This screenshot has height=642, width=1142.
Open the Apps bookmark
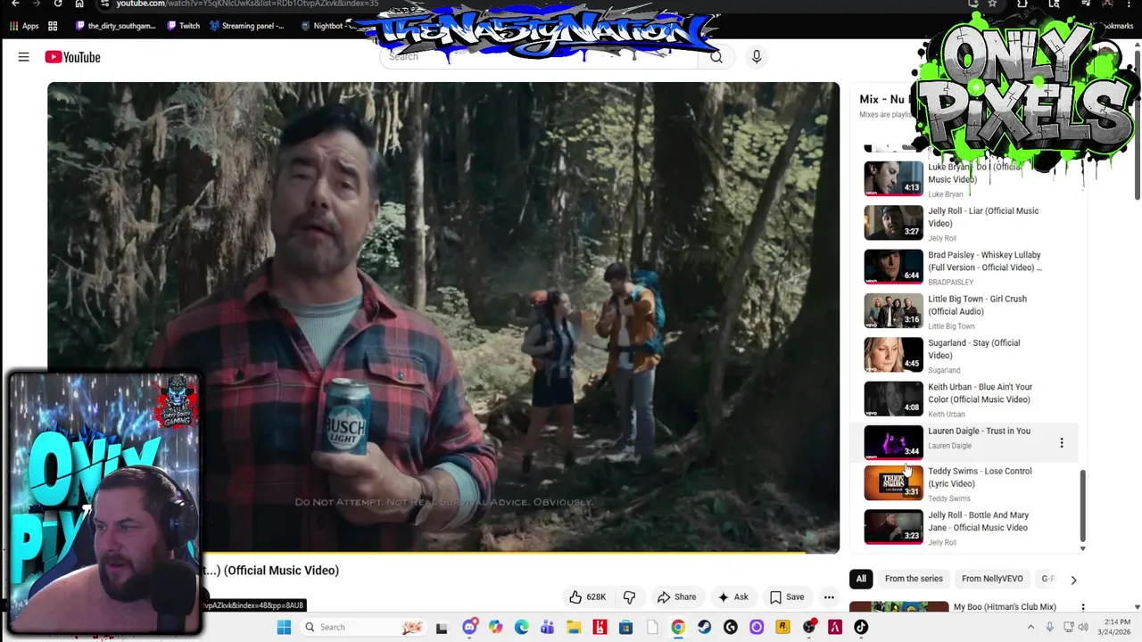24,26
